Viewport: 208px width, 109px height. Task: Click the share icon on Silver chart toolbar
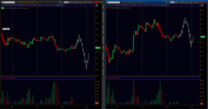(166, 2)
